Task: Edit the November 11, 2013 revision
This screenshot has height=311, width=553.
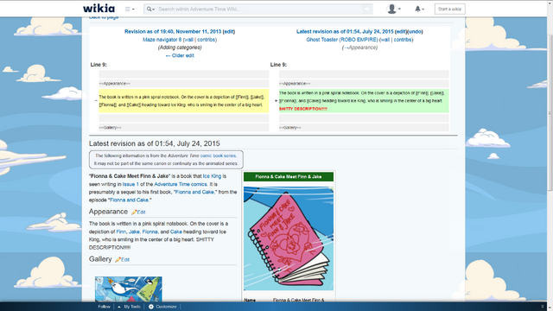Action: (x=229, y=31)
